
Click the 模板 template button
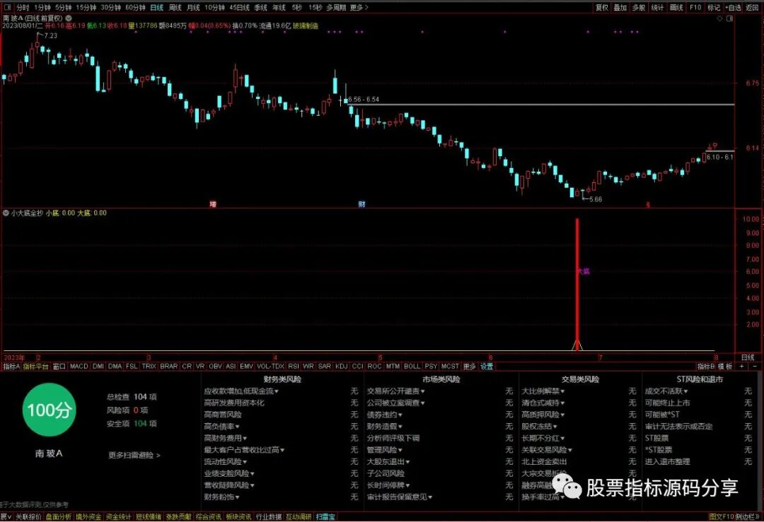tap(725, 367)
